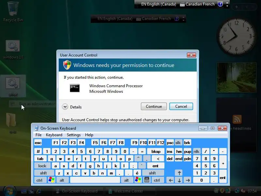Click the del key
The height and width of the screenshot is (196, 261).
pos(170,159)
